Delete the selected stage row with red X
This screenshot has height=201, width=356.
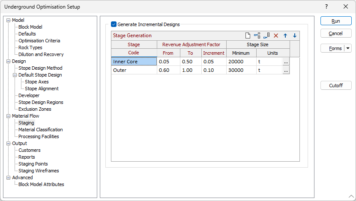tap(276, 35)
